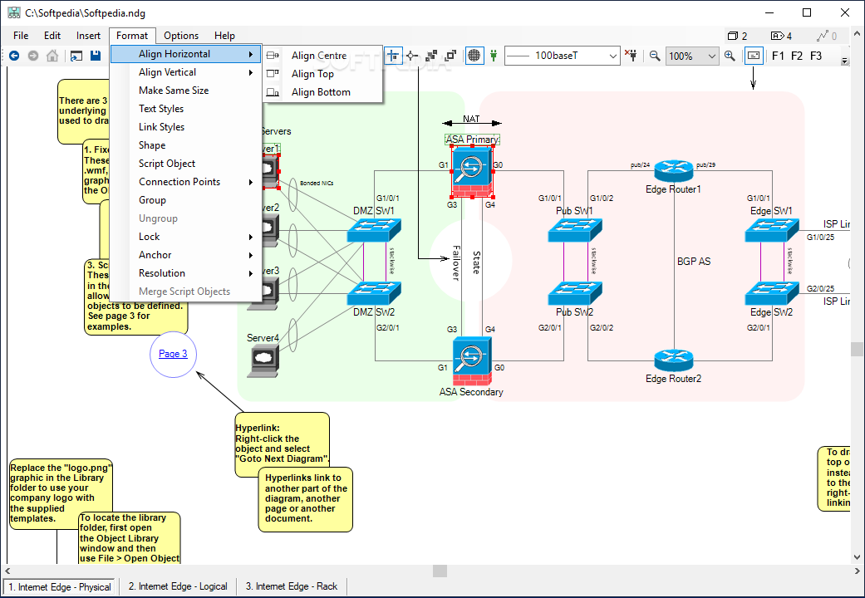The height and width of the screenshot is (598, 865).
Task: Expand the Anchor submenu
Action: coord(186,255)
